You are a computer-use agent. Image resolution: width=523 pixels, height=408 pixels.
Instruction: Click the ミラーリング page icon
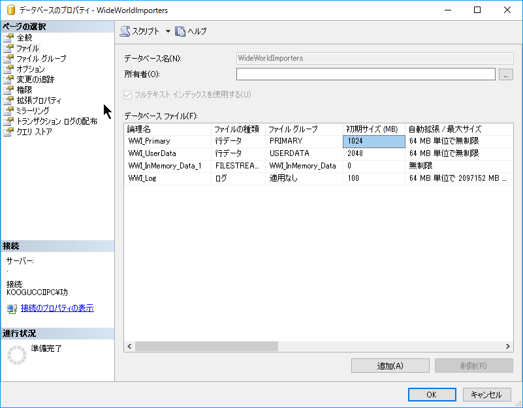pos(8,111)
